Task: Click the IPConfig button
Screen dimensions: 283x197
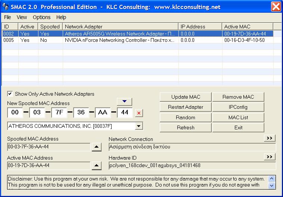Action: [x=238, y=107]
